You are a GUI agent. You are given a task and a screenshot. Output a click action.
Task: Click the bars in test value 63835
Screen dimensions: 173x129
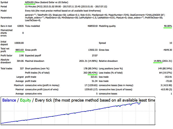[19, 26]
